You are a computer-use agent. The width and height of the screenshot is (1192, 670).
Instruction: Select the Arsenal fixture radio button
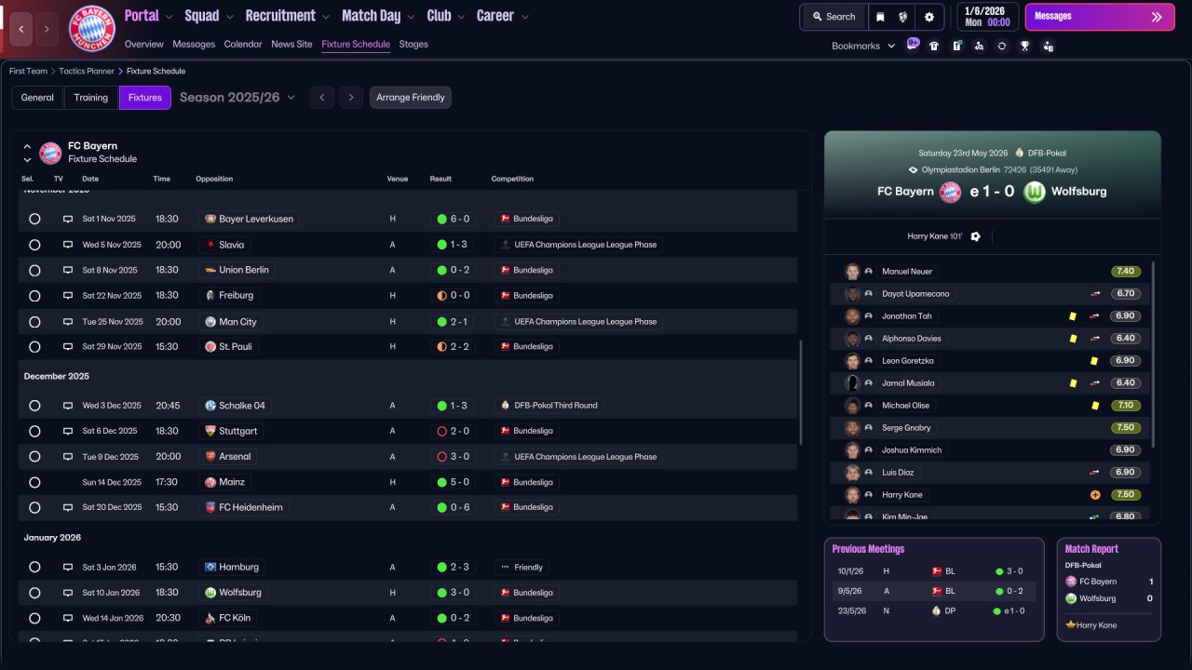click(34, 457)
